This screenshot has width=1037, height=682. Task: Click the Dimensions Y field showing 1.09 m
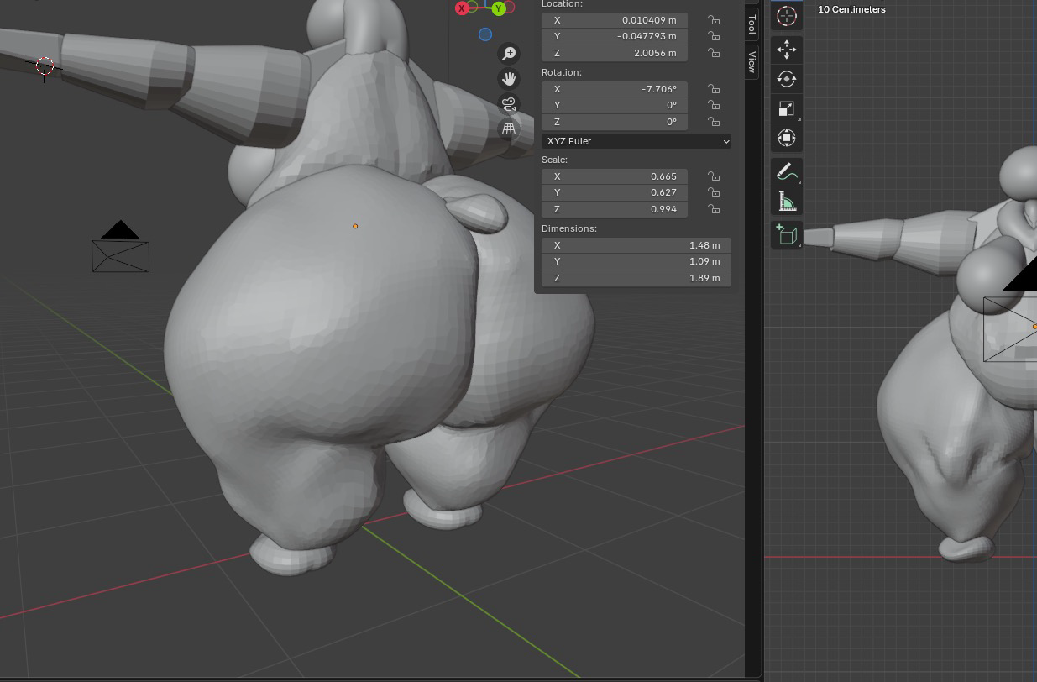pyautogui.click(x=636, y=261)
